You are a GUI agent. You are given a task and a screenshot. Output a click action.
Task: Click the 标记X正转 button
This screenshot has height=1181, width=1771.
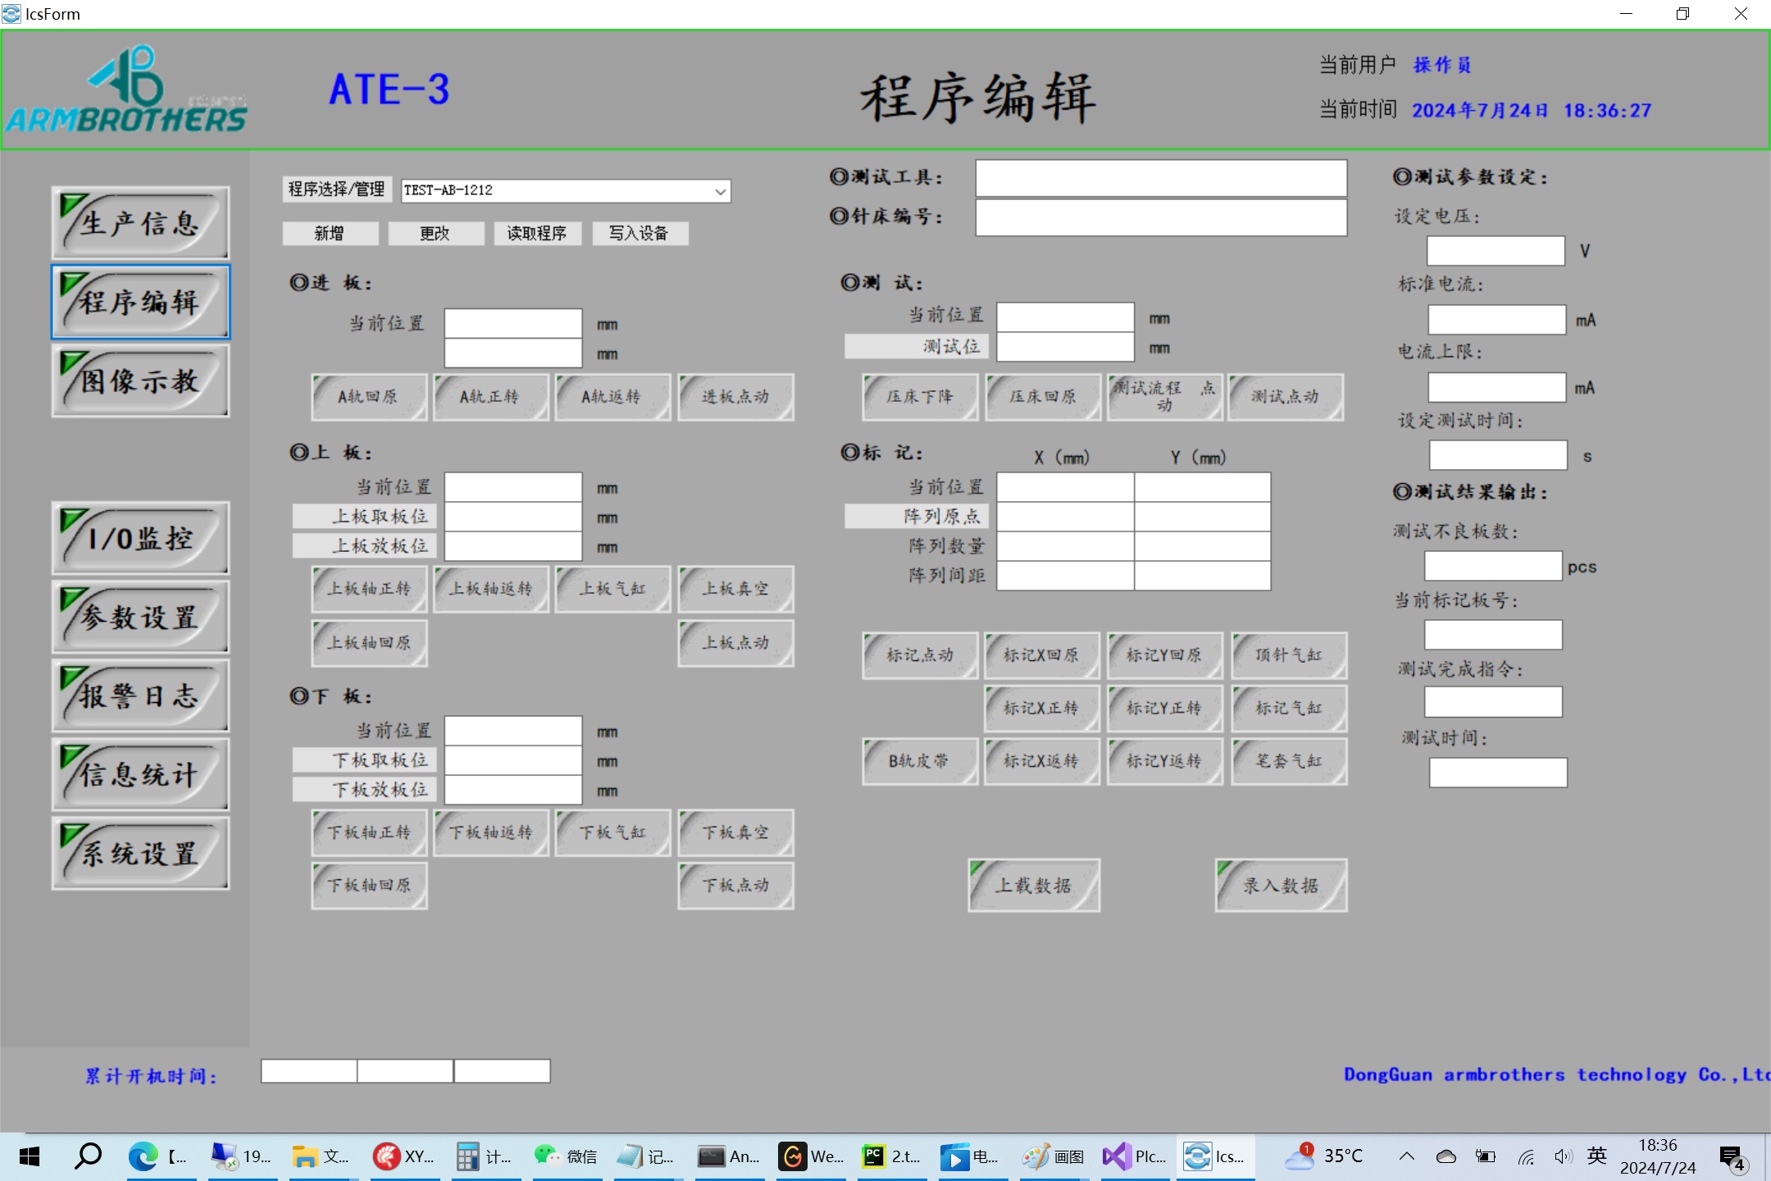(1041, 708)
